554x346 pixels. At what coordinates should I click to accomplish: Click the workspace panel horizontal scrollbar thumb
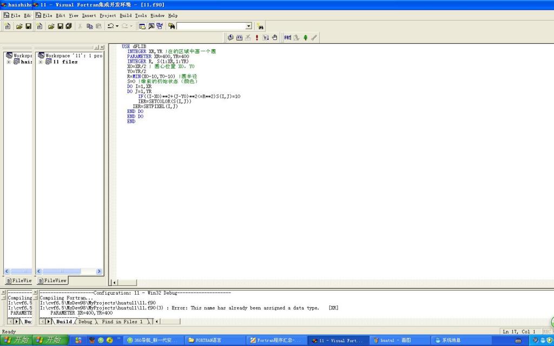point(62,271)
